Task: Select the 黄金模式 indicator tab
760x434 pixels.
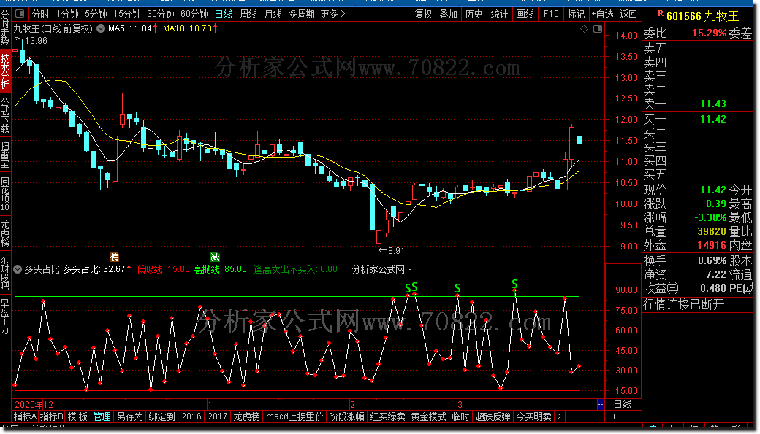Action: coord(428,416)
